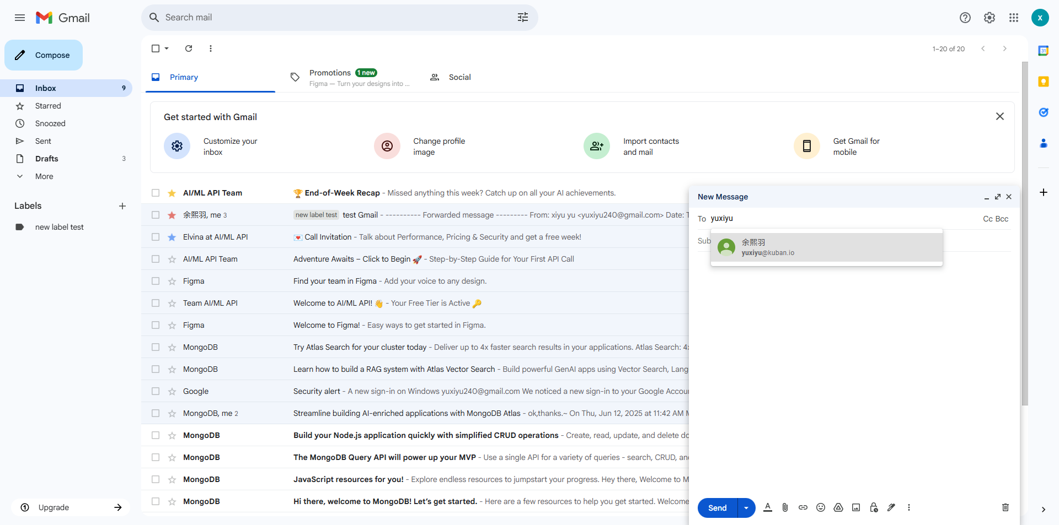Open Google Keep side panel
Viewport: 1059px width, 525px height.
(x=1044, y=82)
